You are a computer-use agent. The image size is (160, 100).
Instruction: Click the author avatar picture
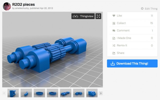click(7, 6)
